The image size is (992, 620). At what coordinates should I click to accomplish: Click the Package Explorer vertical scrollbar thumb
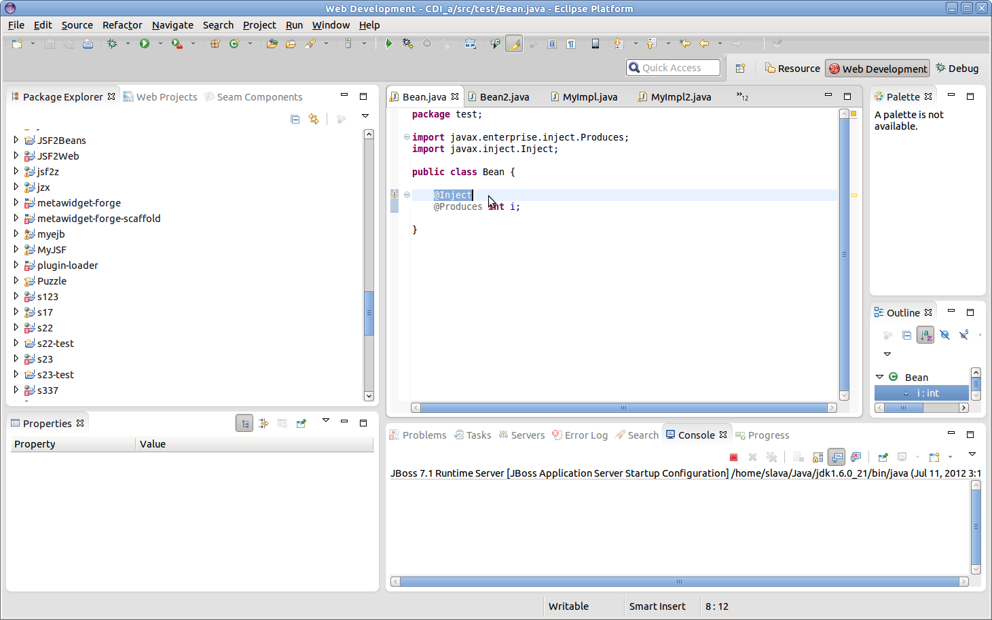(369, 313)
